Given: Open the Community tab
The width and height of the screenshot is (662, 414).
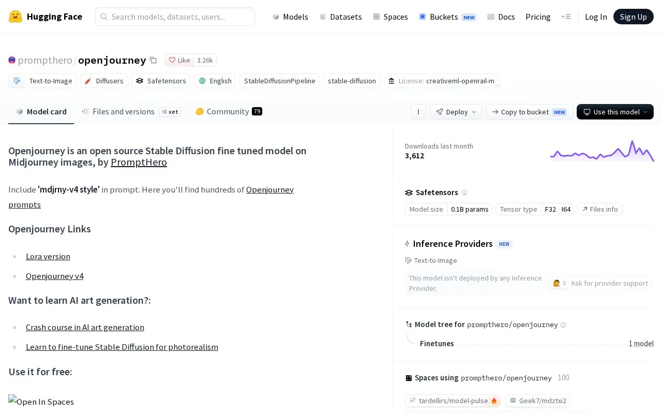Looking at the screenshot, I should (x=229, y=112).
